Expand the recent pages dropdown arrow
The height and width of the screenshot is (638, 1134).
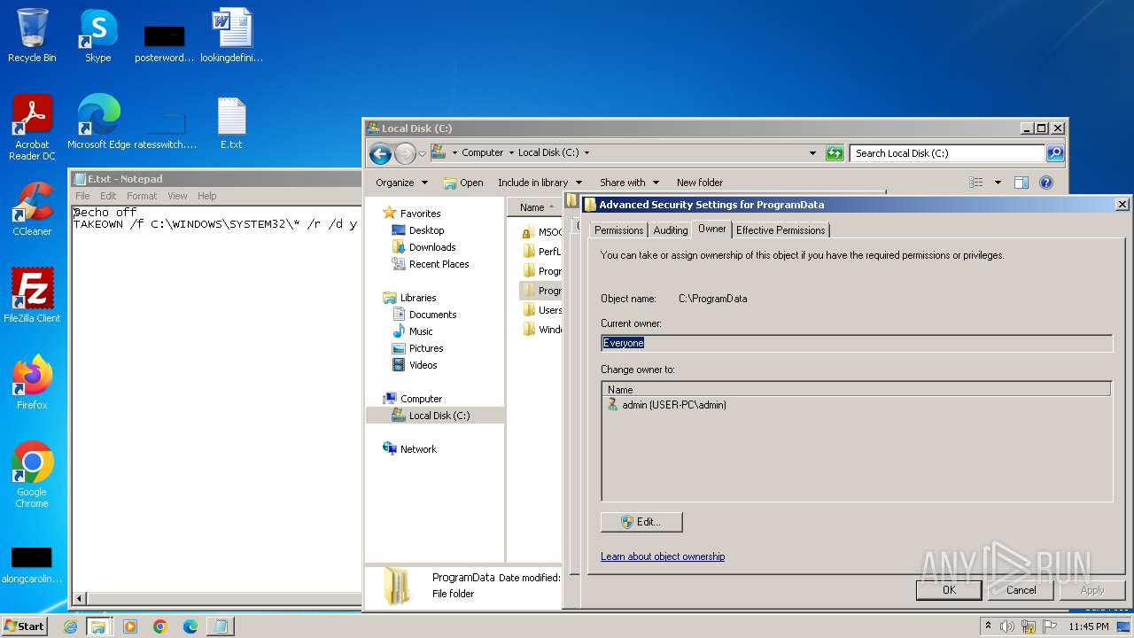pyautogui.click(x=422, y=153)
